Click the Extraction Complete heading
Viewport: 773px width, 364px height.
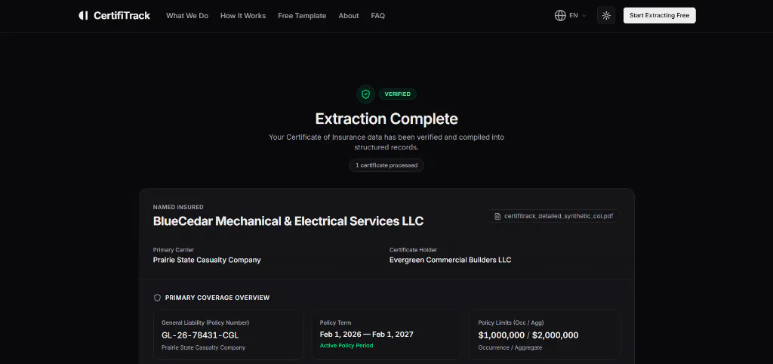tap(386, 119)
